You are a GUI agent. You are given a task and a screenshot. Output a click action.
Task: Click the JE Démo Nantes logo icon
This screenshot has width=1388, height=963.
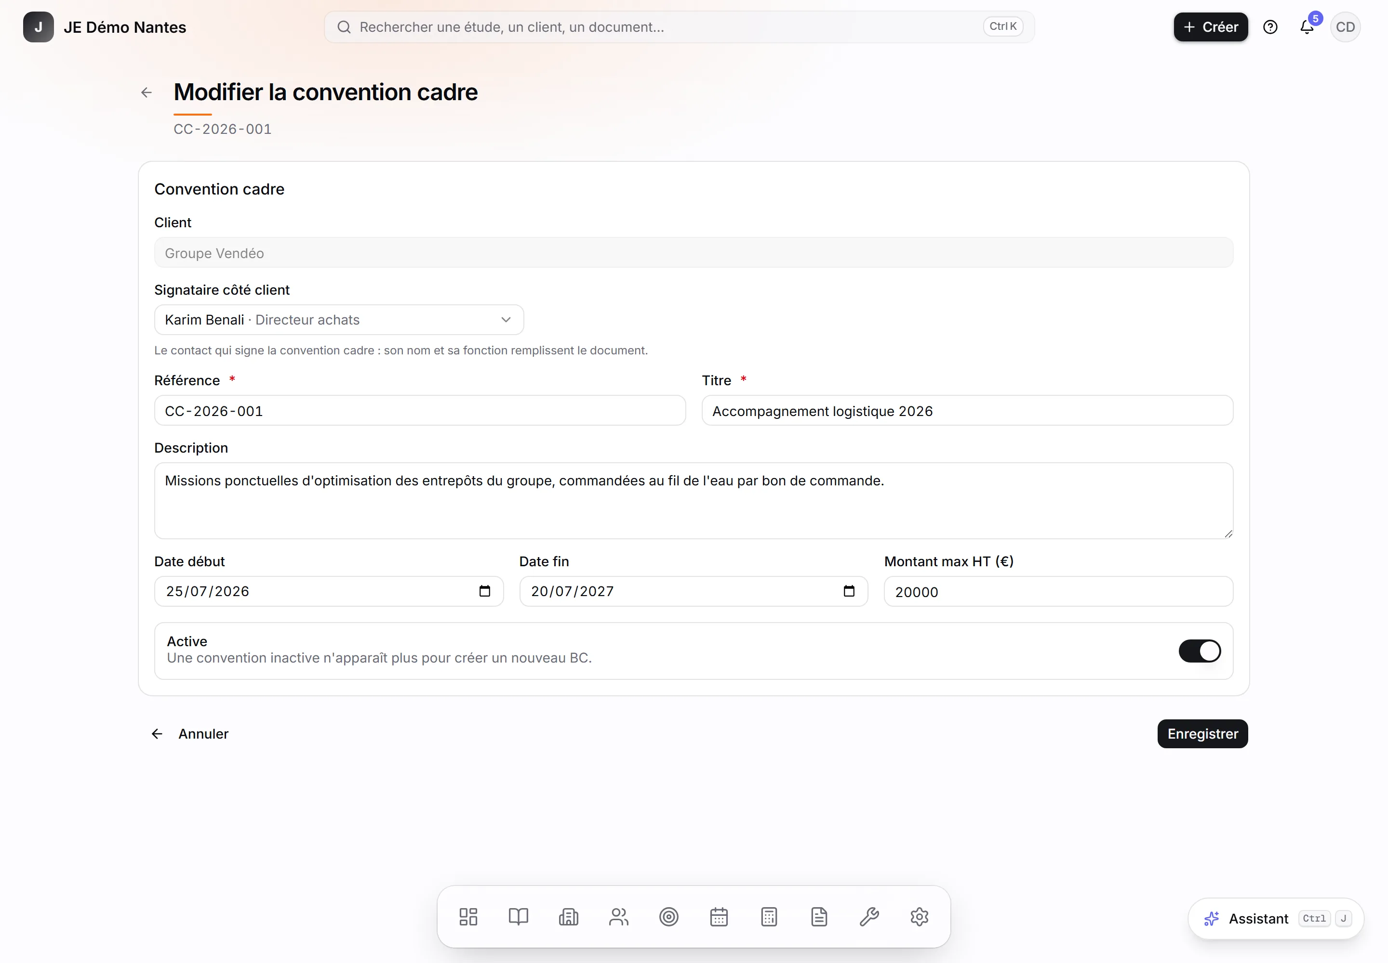(x=38, y=27)
